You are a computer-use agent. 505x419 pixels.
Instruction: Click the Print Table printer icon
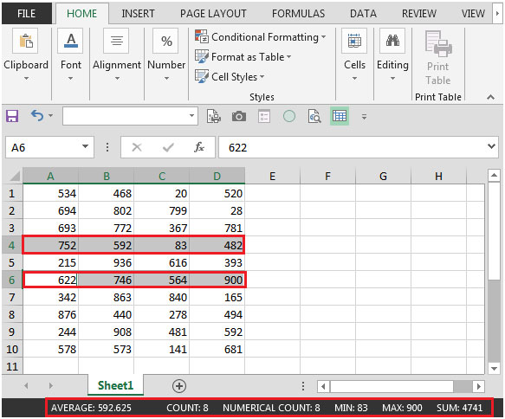click(438, 43)
